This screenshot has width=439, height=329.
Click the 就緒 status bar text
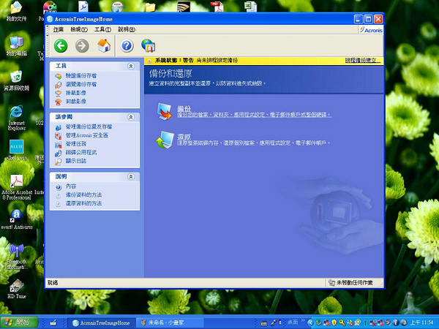(x=53, y=283)
